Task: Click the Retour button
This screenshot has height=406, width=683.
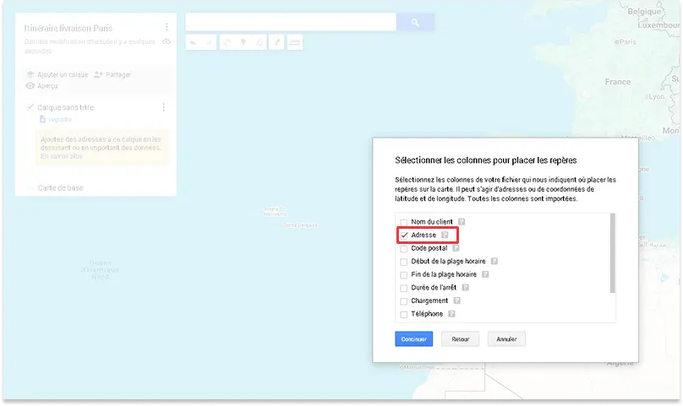Action: pos(460,339)
